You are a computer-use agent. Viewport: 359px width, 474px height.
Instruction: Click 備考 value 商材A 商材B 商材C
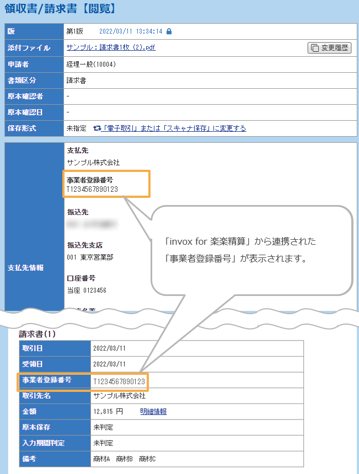click(125, 459)
